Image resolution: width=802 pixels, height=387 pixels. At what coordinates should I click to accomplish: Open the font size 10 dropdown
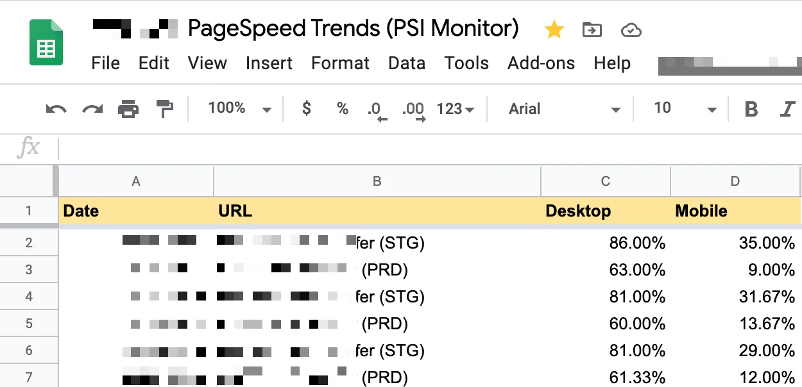(x=685, y=109)
